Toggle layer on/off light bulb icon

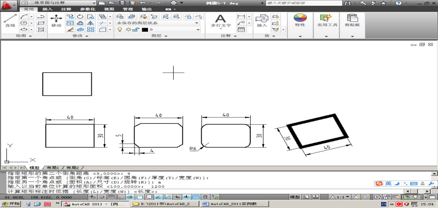pos(120,29)
